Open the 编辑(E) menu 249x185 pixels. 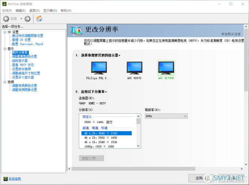[x=21, y=11]
